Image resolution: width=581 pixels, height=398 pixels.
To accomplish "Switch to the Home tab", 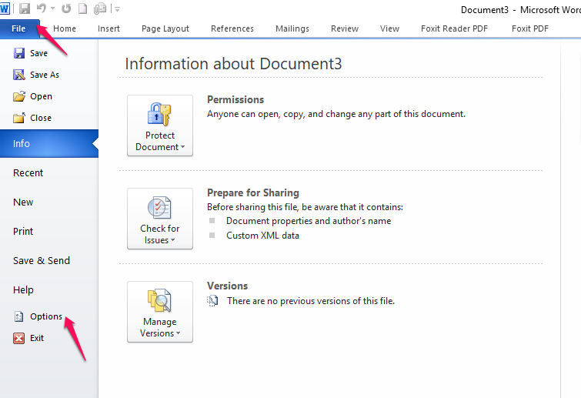I will [x=65, y=28].
